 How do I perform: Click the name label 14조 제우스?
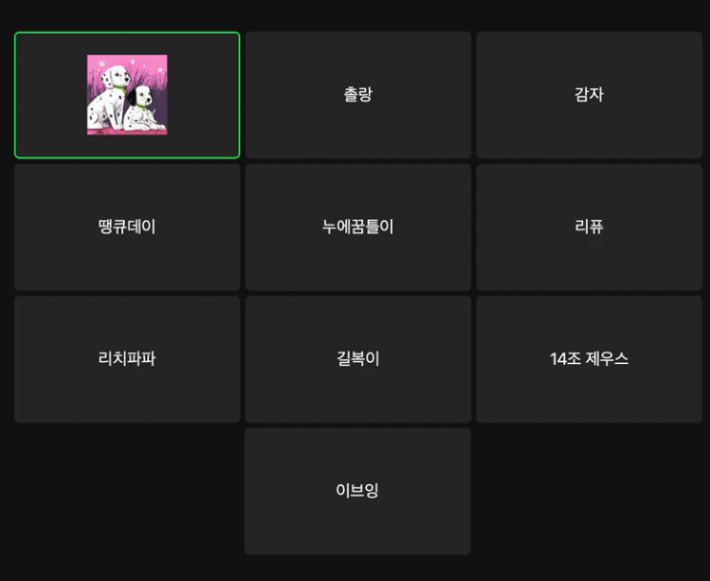(x=589, y=358)
